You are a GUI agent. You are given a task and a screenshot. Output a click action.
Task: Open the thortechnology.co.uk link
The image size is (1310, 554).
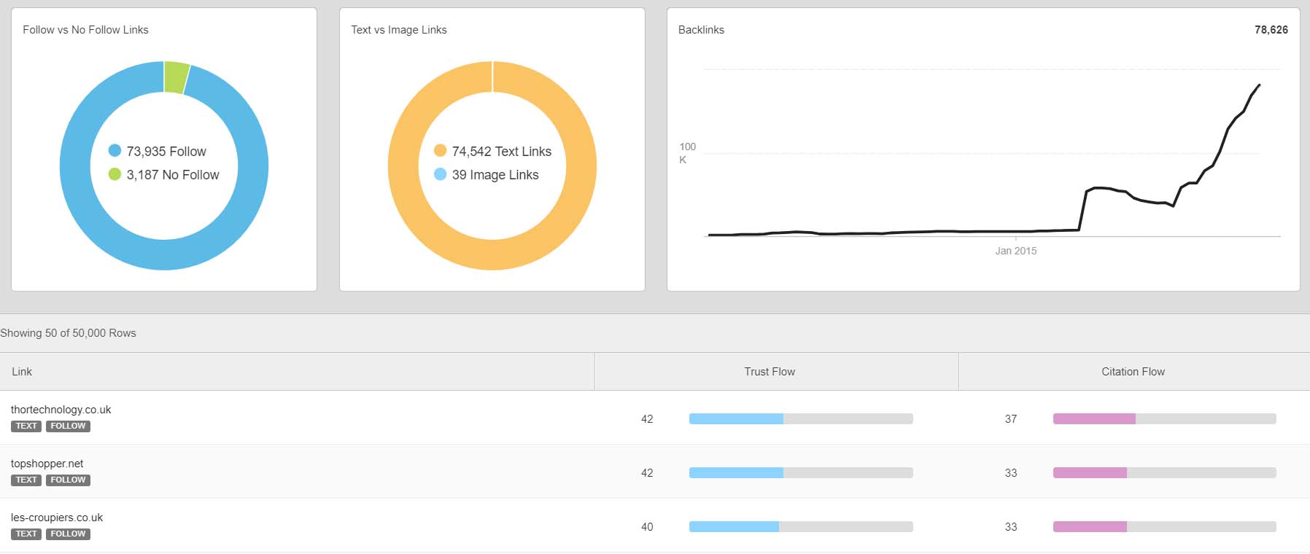point(61,410)
